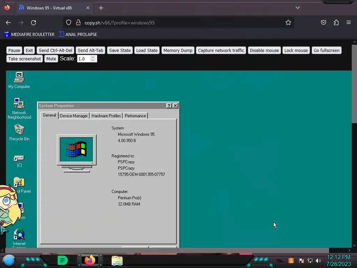Click the Firefox forward arrow
This screenshot has width=357, height=268.
(21, 23)
